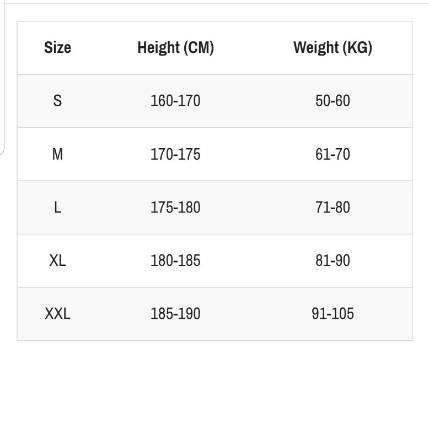Click the 81-90 weight value
429x425 pixels.
pos(333,260)
